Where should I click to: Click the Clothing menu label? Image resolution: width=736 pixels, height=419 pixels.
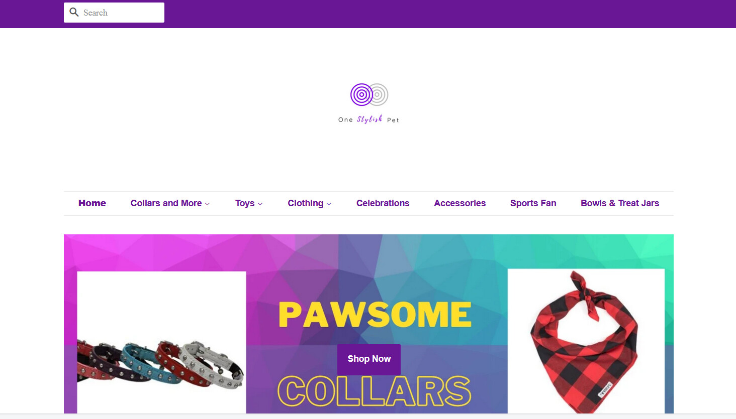pyautogui.click(x=305, y=203)
